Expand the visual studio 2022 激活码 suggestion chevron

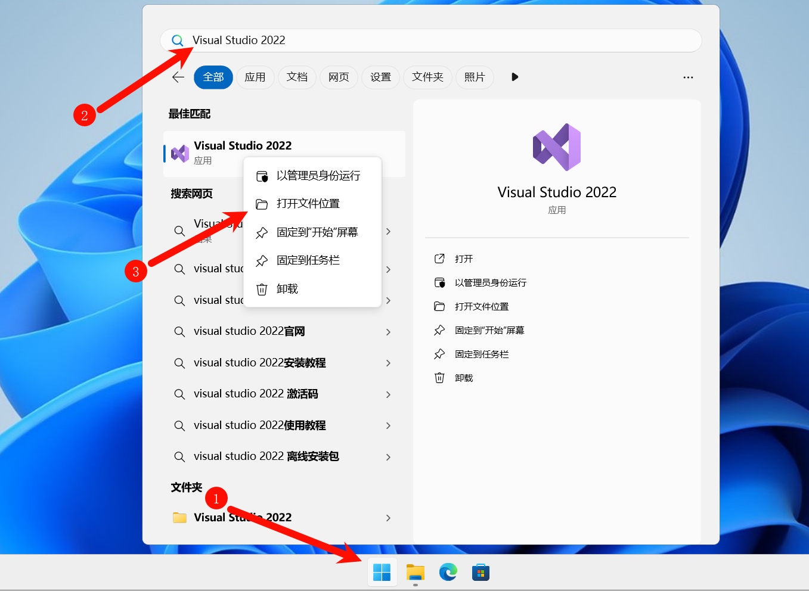pos(388,394)
